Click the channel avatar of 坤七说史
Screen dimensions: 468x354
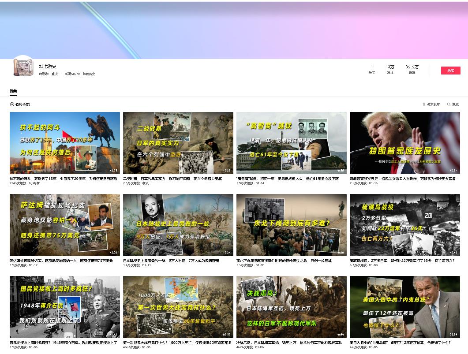point(23,67)
